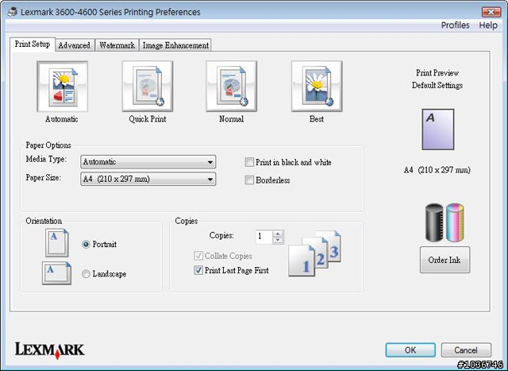Click the printer icon in title bar
Screen dimensions: 508x371
click(x=13, y=12)
